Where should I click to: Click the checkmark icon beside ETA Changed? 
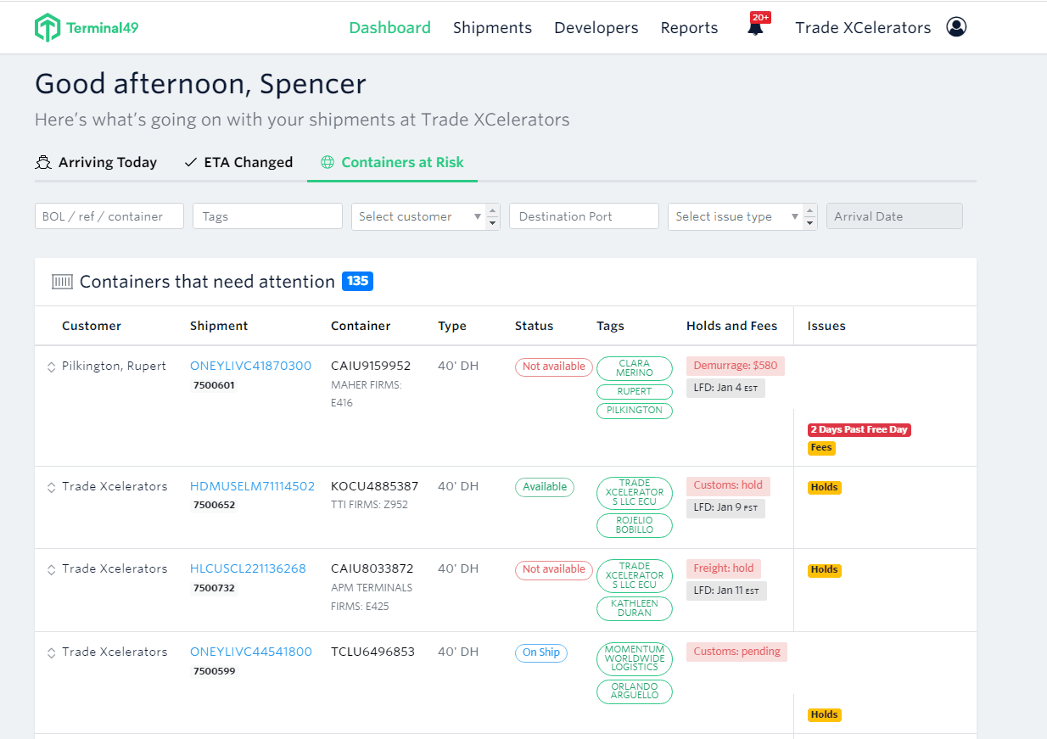tap(191, 162)
